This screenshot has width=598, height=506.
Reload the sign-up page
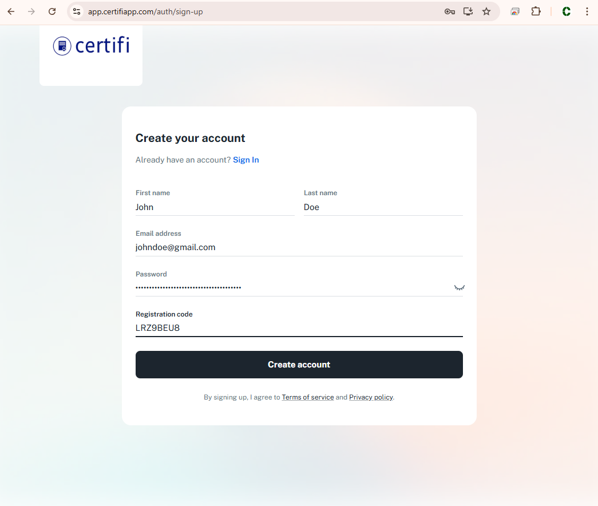52,11
